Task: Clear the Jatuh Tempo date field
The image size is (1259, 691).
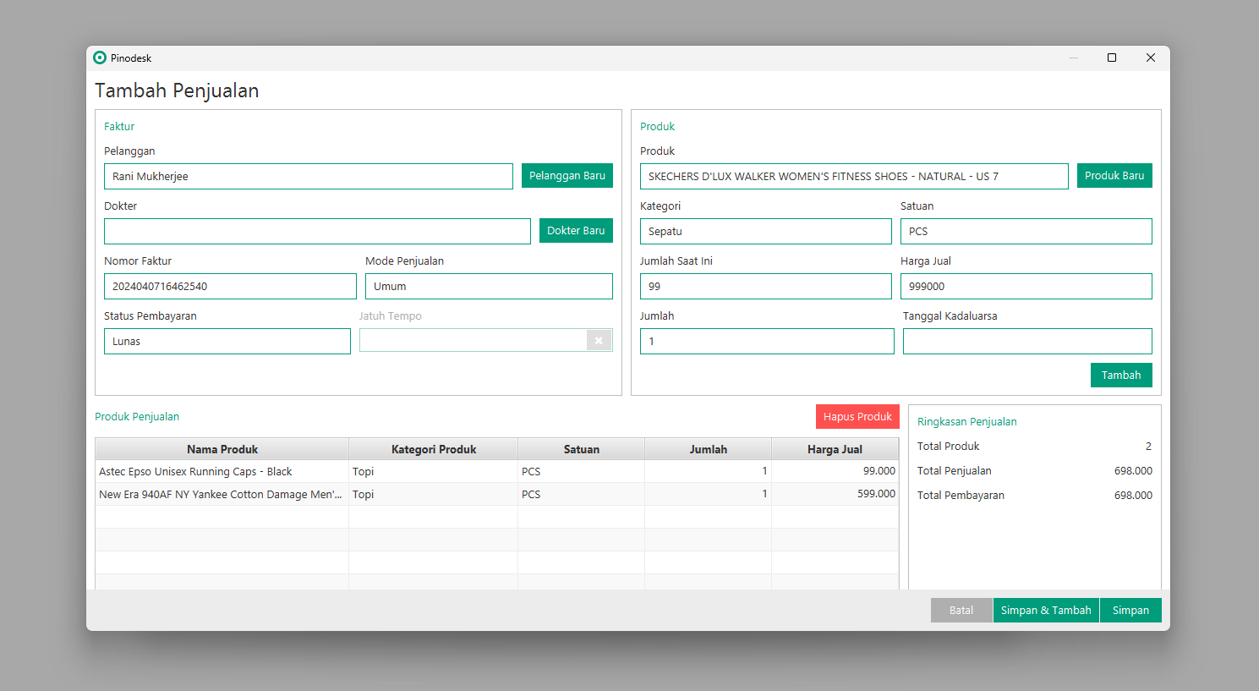Action: point(599,341)
